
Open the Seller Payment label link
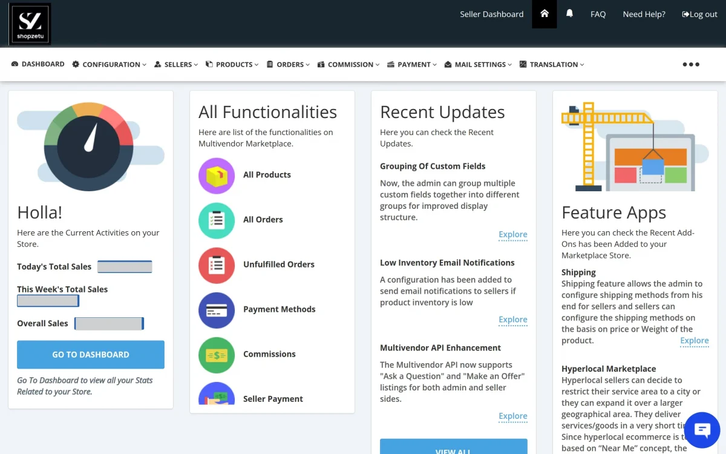tap(273, 399)
